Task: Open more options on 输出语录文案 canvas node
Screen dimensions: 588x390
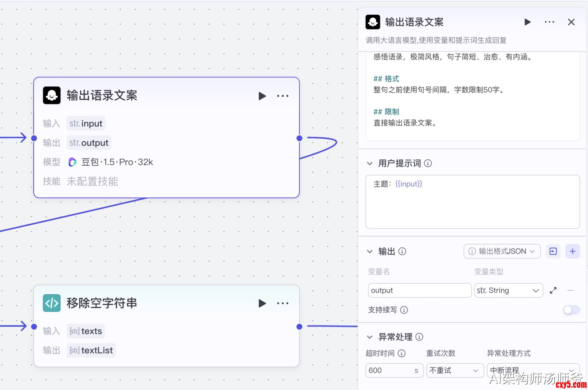Action: [x=283, y=96]
